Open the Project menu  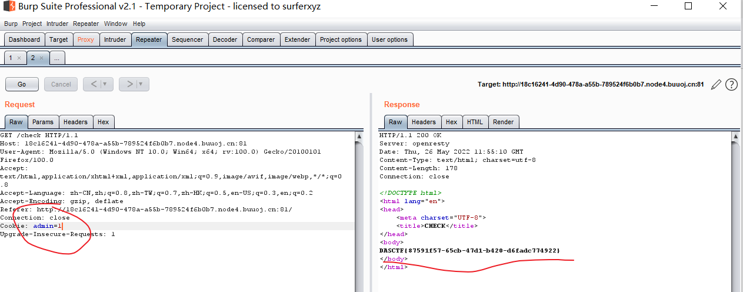(x=32, y=24)
